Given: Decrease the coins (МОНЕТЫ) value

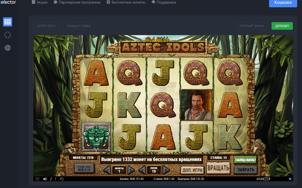Looking at the screenshot, I should click(107, 170).
